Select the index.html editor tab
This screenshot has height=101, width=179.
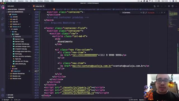pyautogui.click(x=39, y=6)
